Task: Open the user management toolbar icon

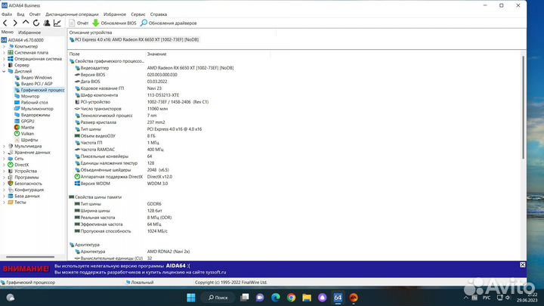Action: click(x=47, y=23)
